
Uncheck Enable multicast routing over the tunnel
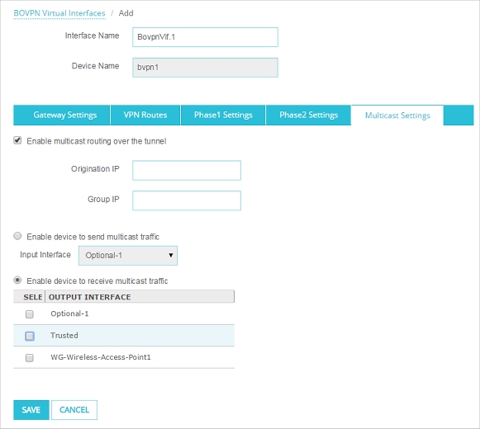coord(17,140)
